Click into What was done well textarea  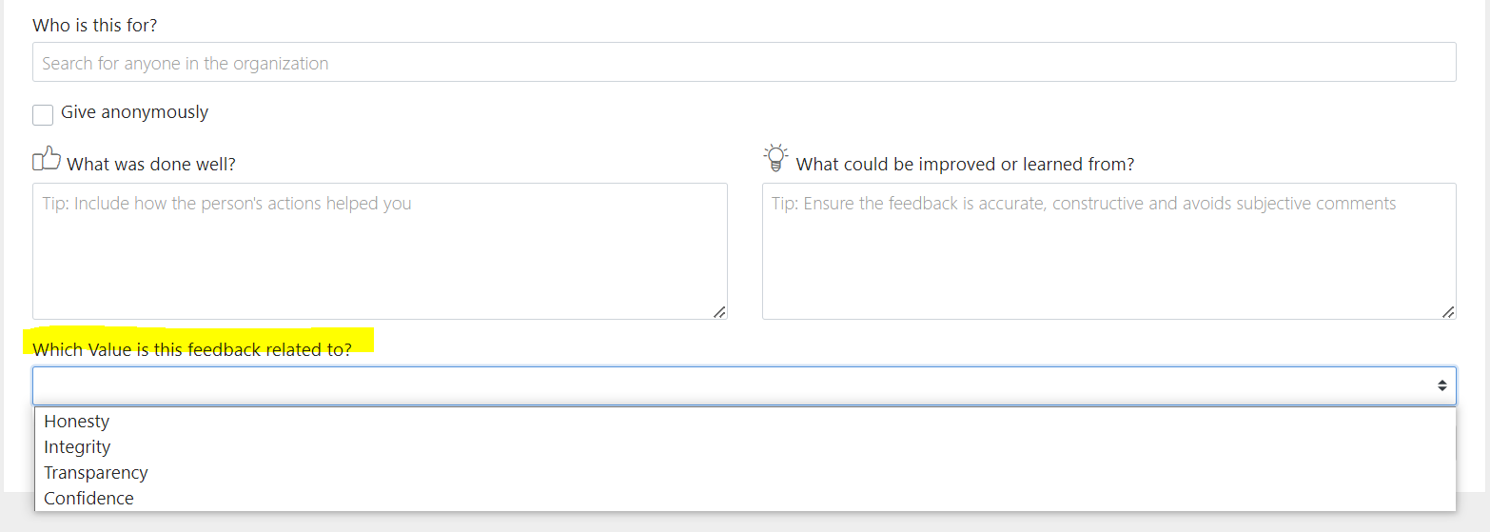tap(380, 251)
